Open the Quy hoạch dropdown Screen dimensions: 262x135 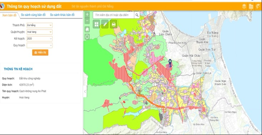point(40,45)
